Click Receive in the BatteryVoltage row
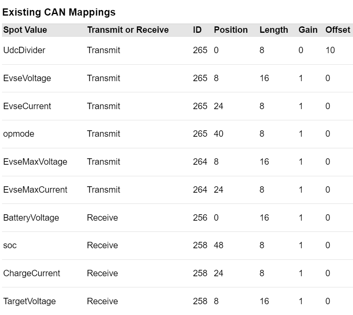 [102, 218]
